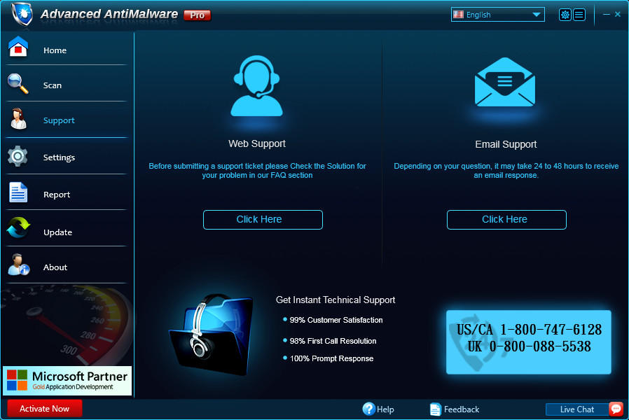The height and width of the screenshot is (420, 629).
Task: Click the US flag icon in language box
Action: [x=458, y=15]
